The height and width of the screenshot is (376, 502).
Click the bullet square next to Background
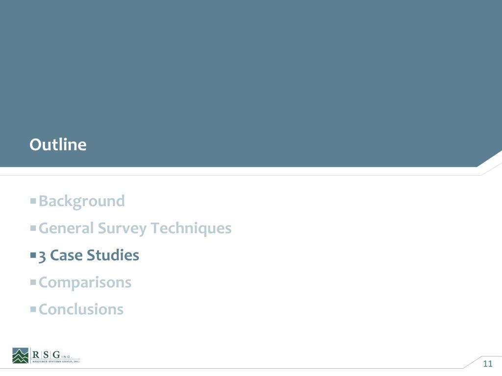[33, 201]
